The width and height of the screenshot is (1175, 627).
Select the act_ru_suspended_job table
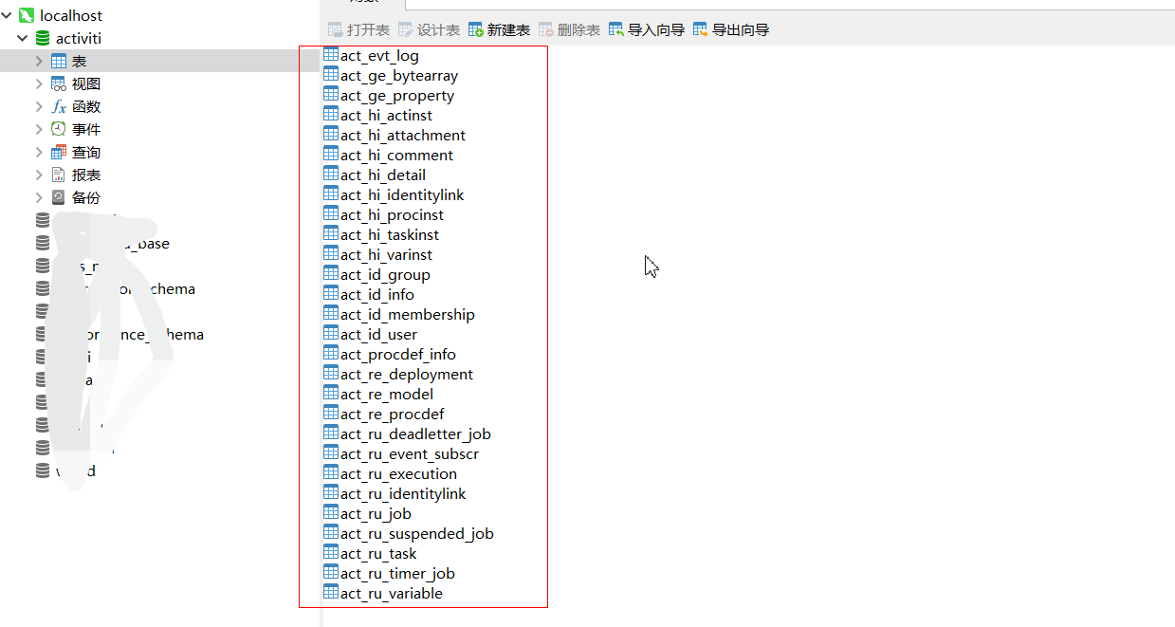[417, 533]
